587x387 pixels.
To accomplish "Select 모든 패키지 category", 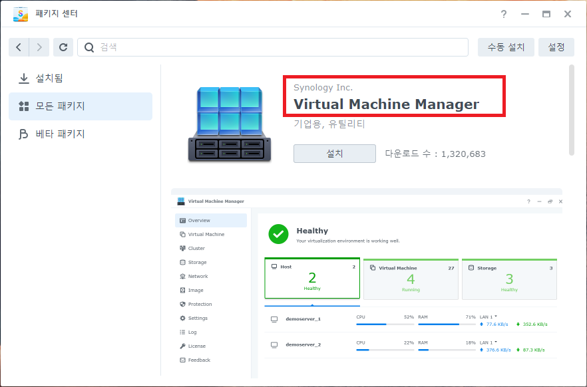I will tap(81, 106).
